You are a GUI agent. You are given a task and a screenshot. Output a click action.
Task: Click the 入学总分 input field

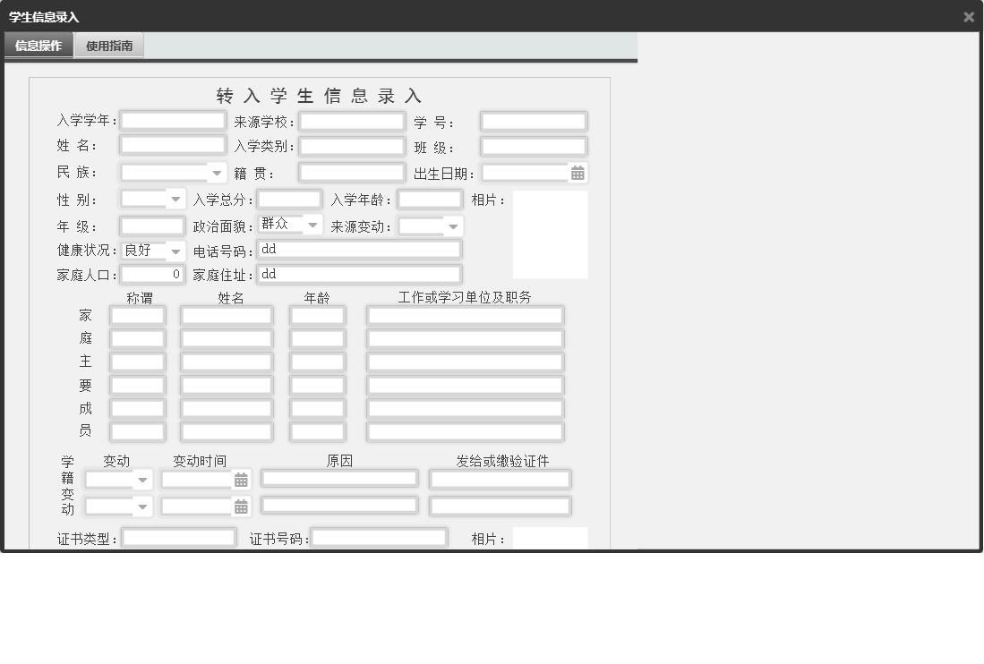tap(289, 200)
